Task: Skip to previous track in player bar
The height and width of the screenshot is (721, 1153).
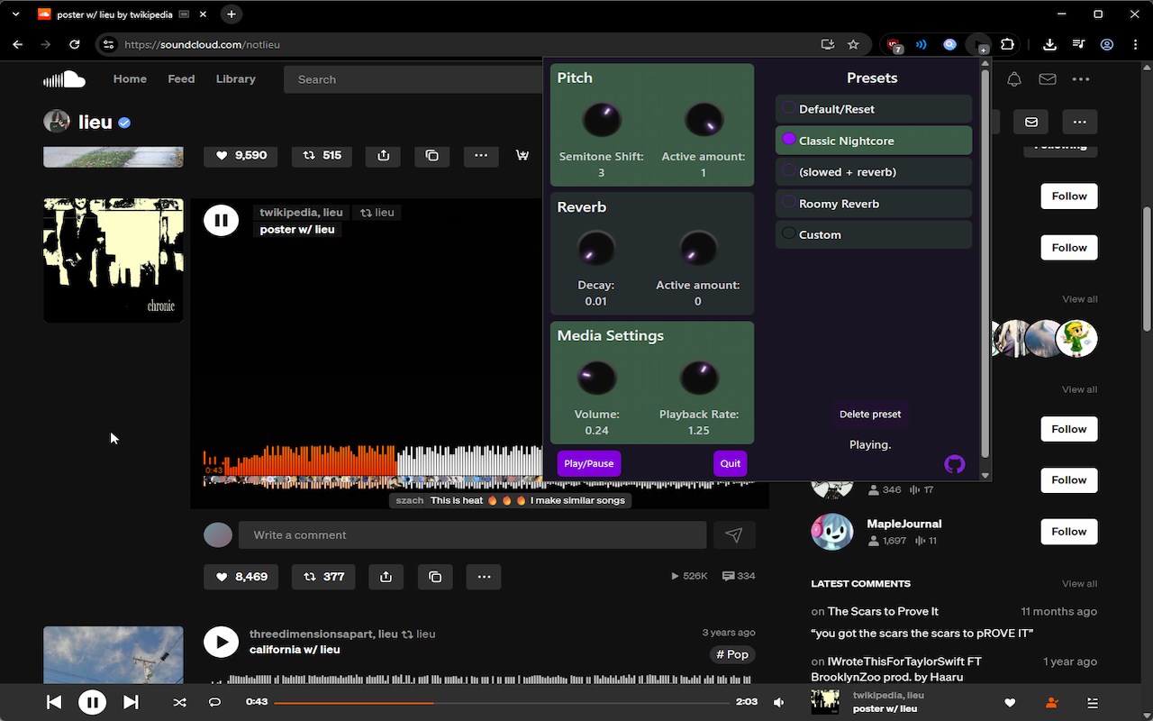Action: [54, 702]
